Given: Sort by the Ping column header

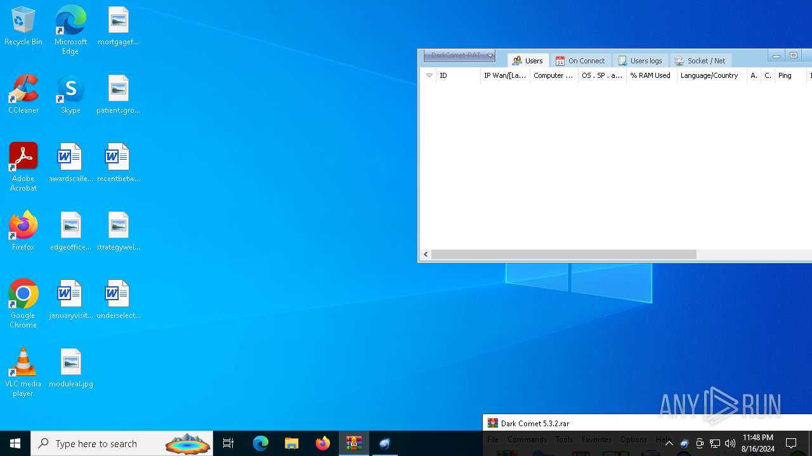Looking at the screenshot, I should [x=790, y=75].
